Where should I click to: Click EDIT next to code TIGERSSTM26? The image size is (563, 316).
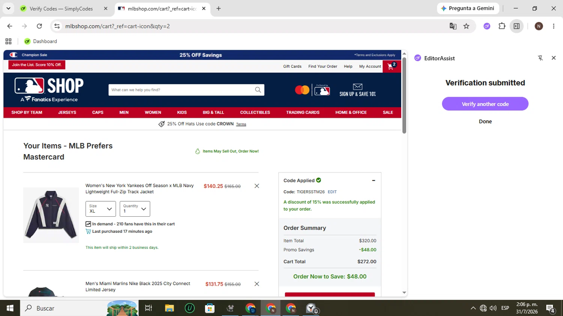tap(332, 192)
